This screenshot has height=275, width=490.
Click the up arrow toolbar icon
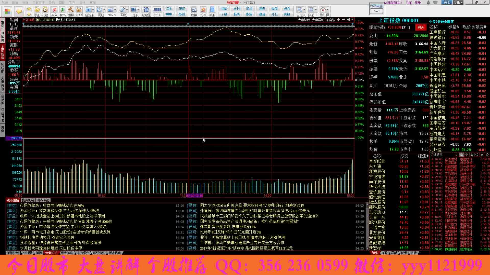(29, 9)
